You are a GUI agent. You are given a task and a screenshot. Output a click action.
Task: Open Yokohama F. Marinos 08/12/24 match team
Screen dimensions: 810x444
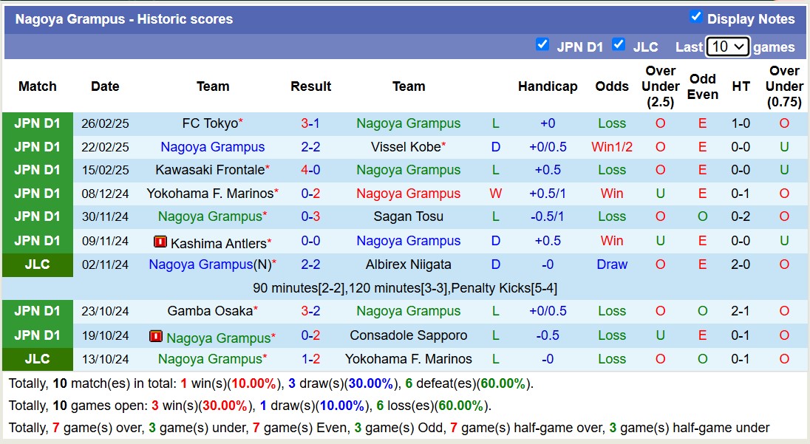209,194
